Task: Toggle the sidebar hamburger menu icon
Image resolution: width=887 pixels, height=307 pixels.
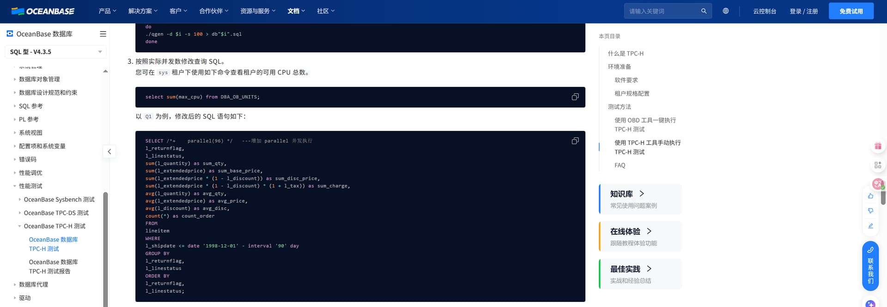Action: (x=103, y=34)
